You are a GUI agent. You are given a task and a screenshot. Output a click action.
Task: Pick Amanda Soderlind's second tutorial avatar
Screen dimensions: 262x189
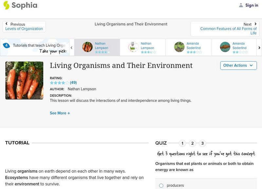point(225,47)
